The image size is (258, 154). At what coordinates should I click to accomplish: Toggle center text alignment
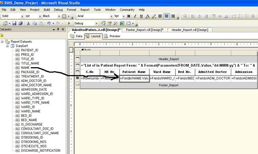point(167,16)
